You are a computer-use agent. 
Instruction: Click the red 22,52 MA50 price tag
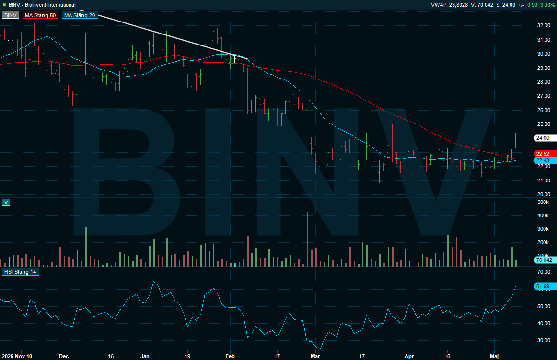pyautogui.click(x=545, y=154)
